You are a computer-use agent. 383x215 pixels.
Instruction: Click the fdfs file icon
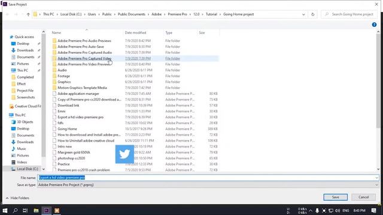[54, 123]
